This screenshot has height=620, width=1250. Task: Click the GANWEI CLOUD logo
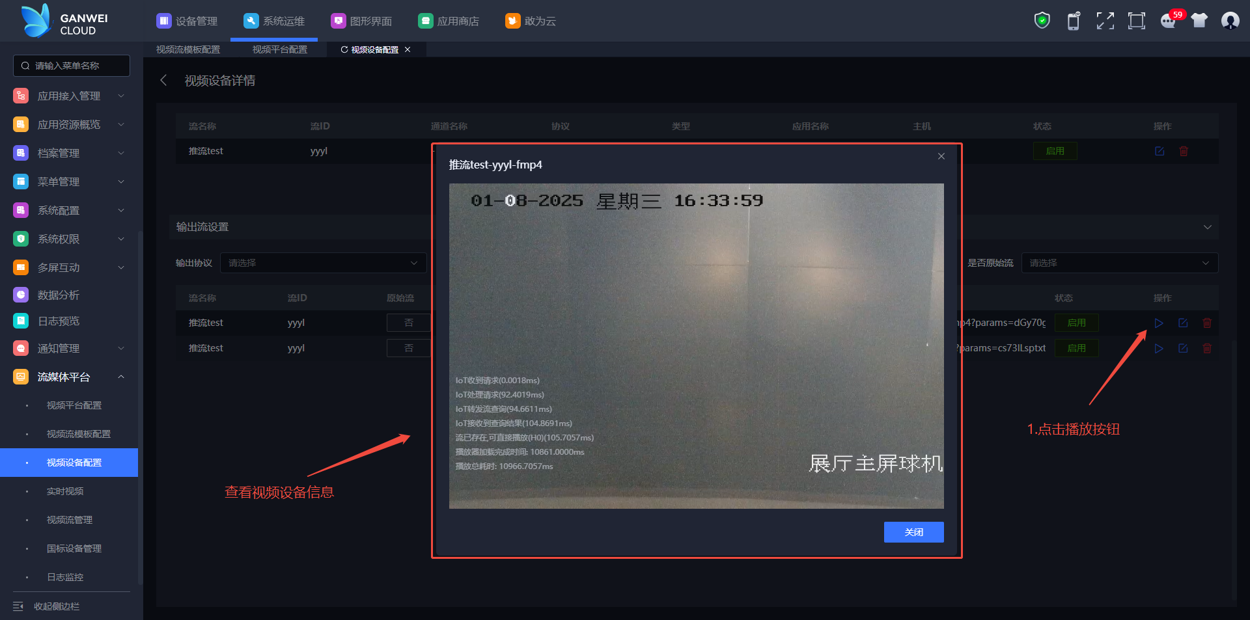click(64, 21)
